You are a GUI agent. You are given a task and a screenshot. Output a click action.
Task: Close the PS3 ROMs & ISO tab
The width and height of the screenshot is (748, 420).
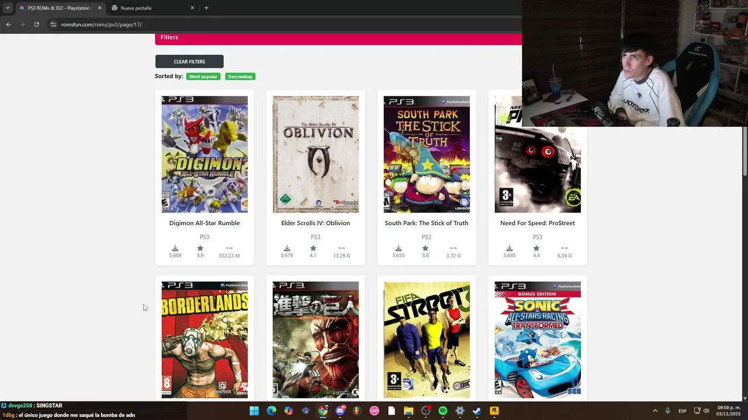click(99, 8)
